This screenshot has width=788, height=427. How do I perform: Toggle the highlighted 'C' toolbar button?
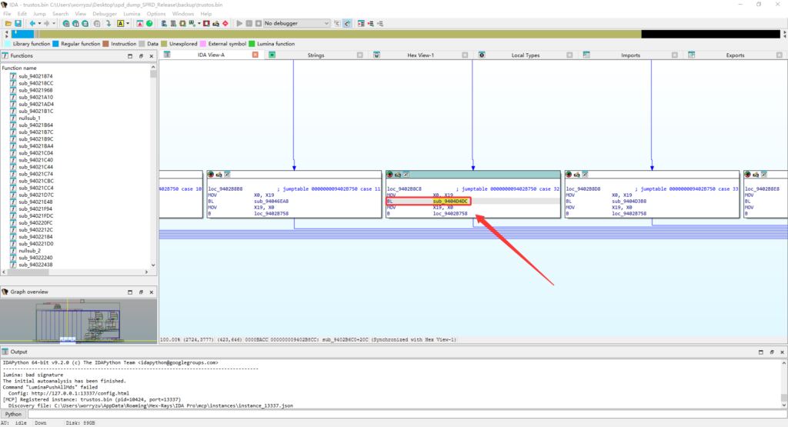347,24
